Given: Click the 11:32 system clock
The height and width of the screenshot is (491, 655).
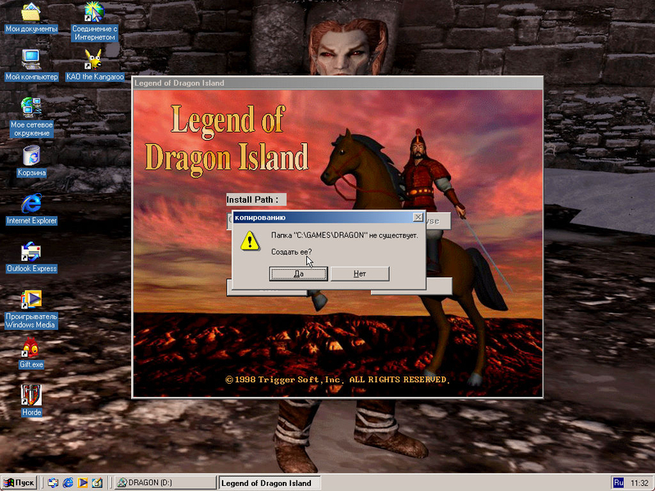Looking at the screenshot, I should point(639,483).
